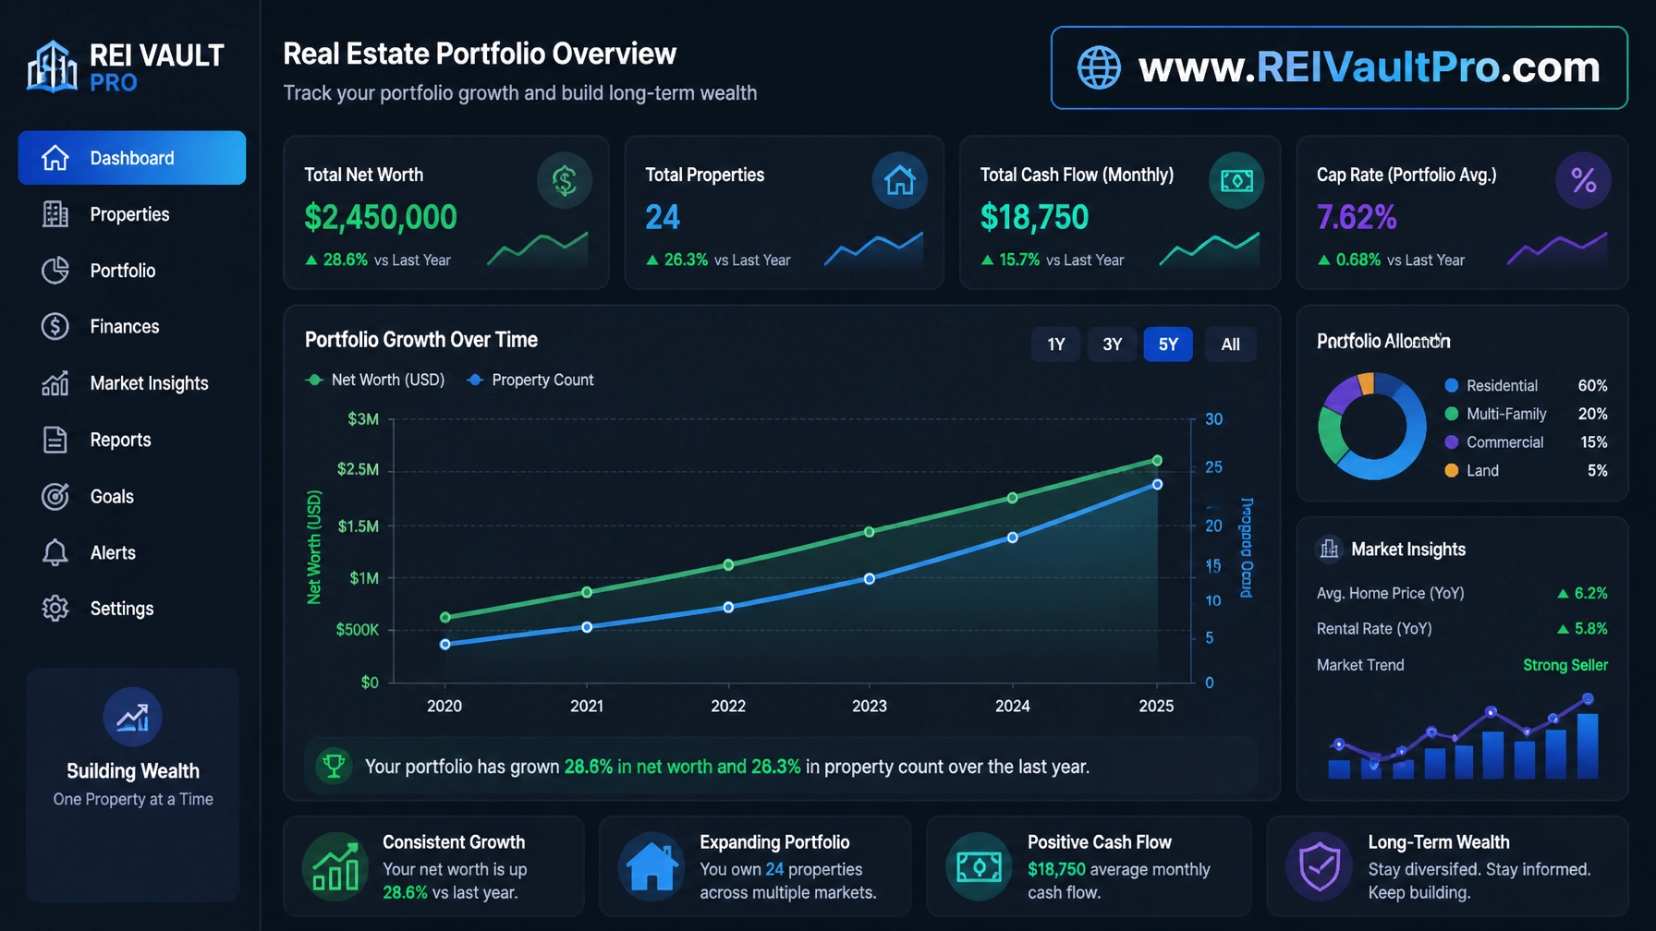Click the Total Properties 24 value
This screenshot has height=931, width=1656.
pos(663,218)
